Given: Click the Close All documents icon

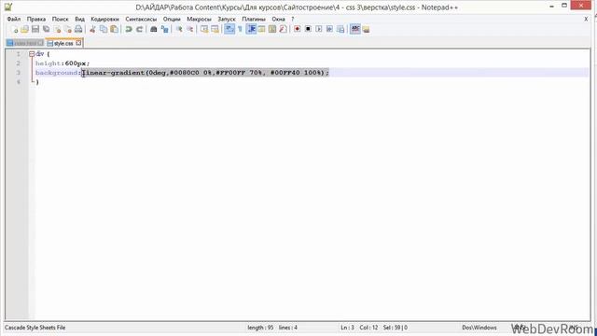Looking at the screenshot, I should click(x=68, y=29).
